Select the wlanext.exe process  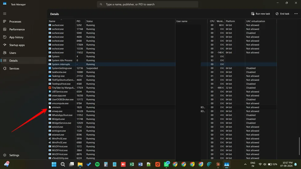coord(162,135)
